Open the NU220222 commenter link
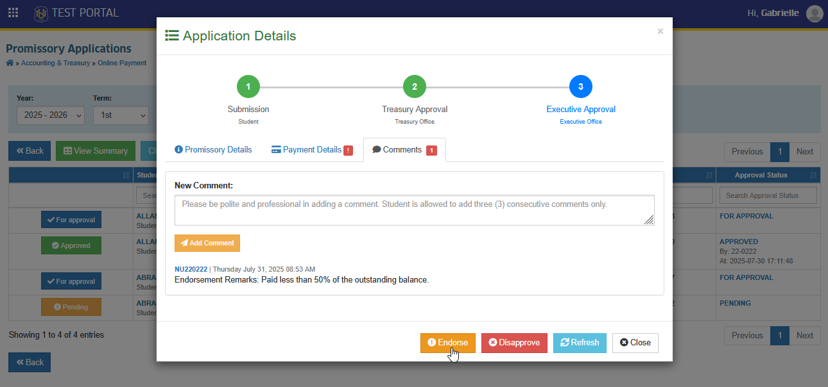This screenshot has height=387, width=828. 191,269
